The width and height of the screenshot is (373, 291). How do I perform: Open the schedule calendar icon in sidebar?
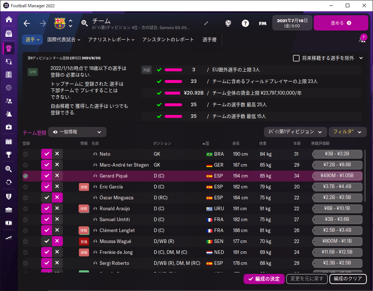click(9, 141)
